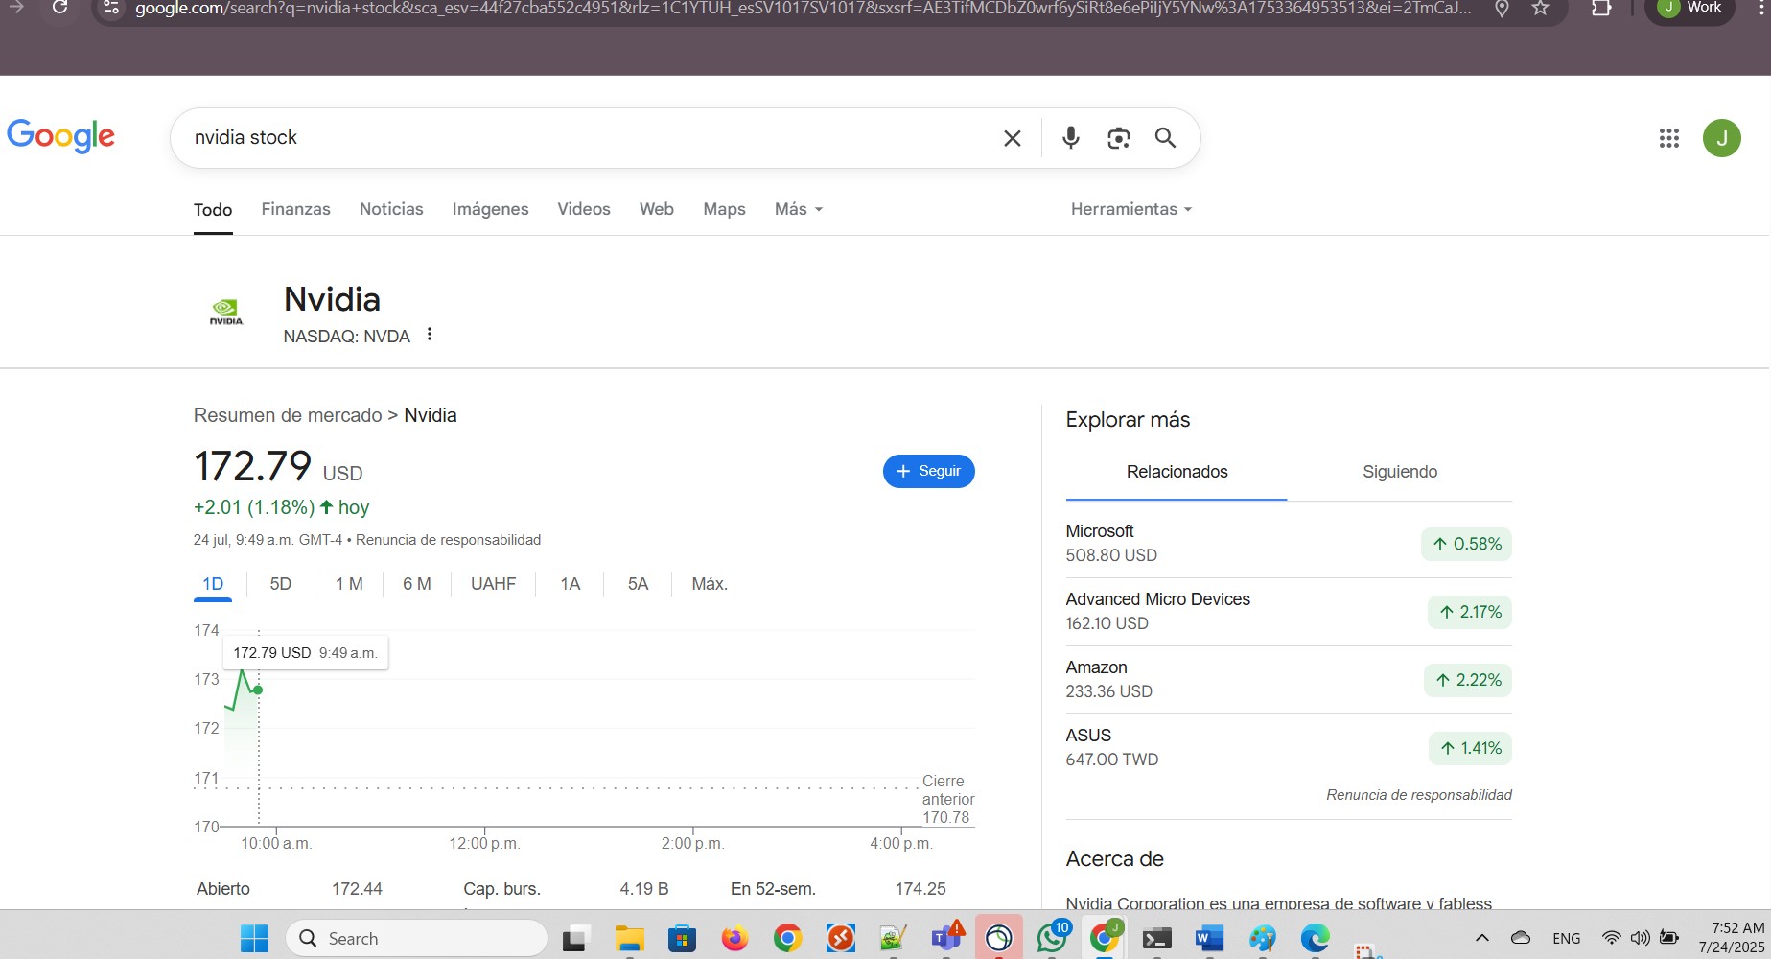Select the 6 M chart range
This screenshot has width=1771, height=959.
click(x=416, y=584)
